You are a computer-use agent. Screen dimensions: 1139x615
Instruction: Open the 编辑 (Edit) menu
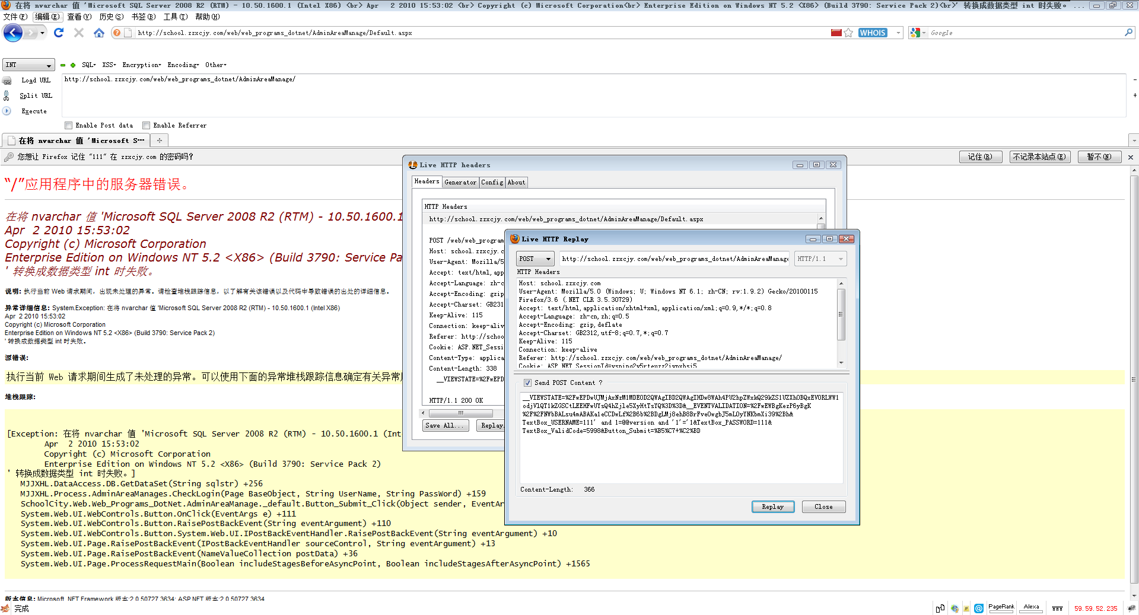[47, 17]
